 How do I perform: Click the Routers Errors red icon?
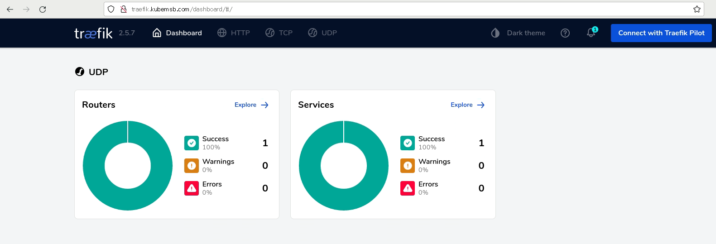click(192, 188)
